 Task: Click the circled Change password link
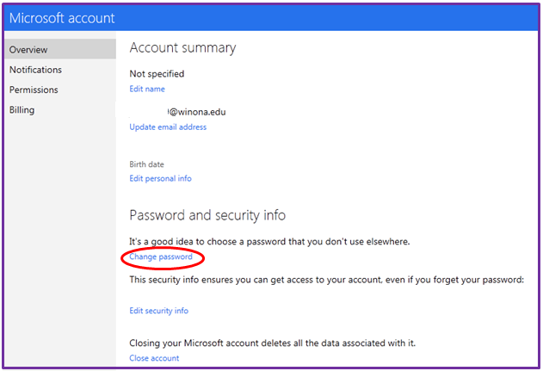(161, 257)
